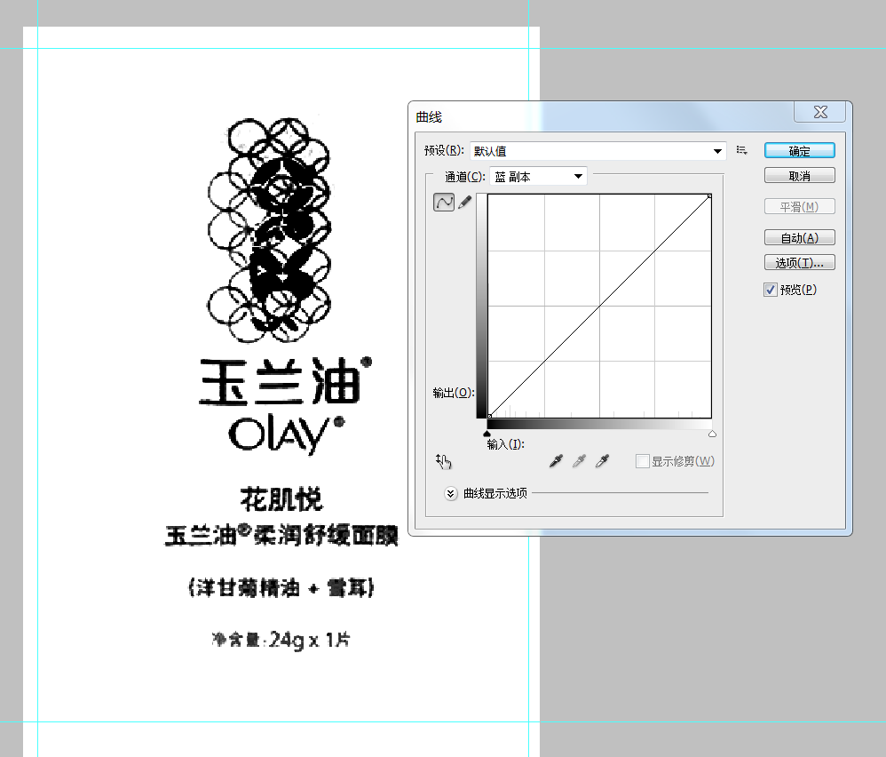
Task: Click the 平滑 Smooth button
Action: pos(800,207)
